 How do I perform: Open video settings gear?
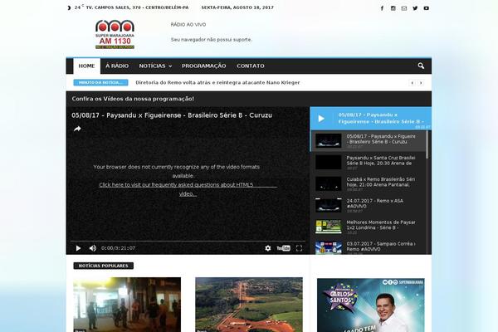(x=268, y=248)
